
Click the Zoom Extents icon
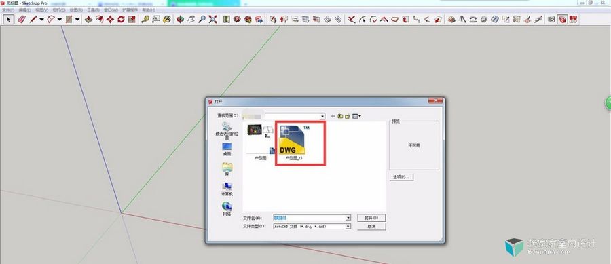tap(212, 19)
